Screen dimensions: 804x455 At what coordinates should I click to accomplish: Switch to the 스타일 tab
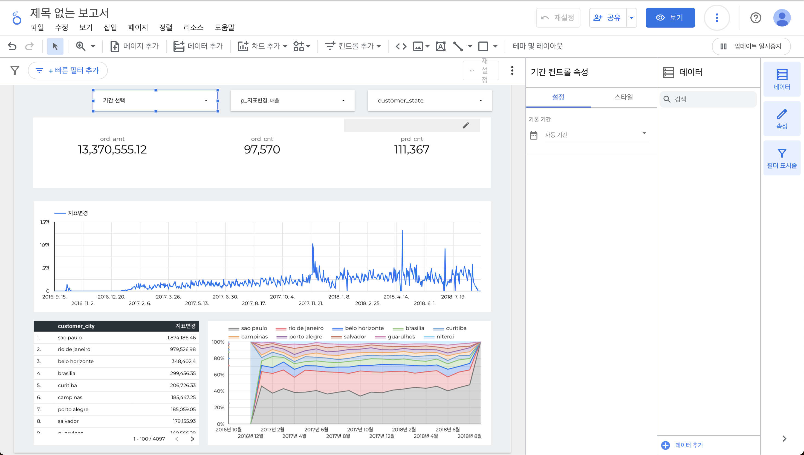[x=623, y=97]
